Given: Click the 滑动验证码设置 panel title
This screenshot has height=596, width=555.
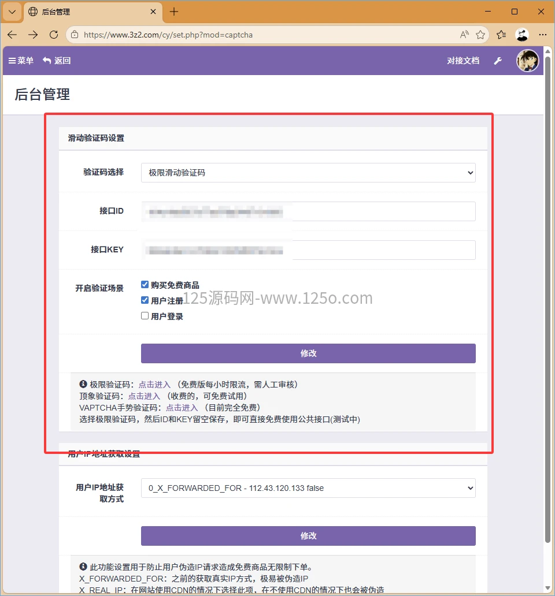Looking at the screenshot, I should 96,138.
